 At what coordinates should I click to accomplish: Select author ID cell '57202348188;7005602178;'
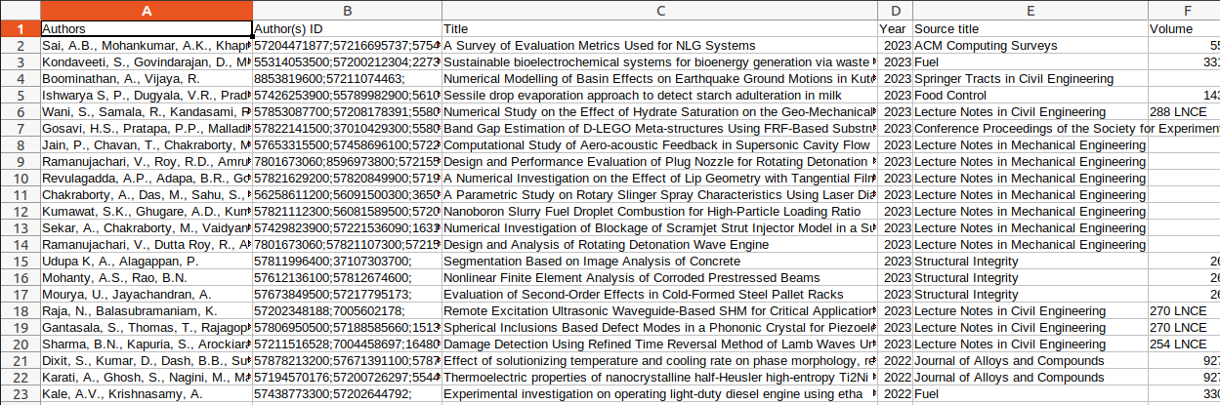347,311
